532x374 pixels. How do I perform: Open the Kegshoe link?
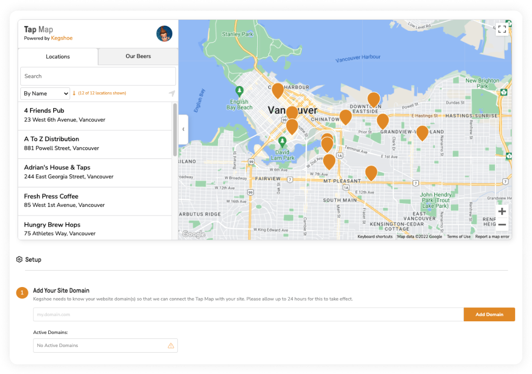tap(62, 38)
